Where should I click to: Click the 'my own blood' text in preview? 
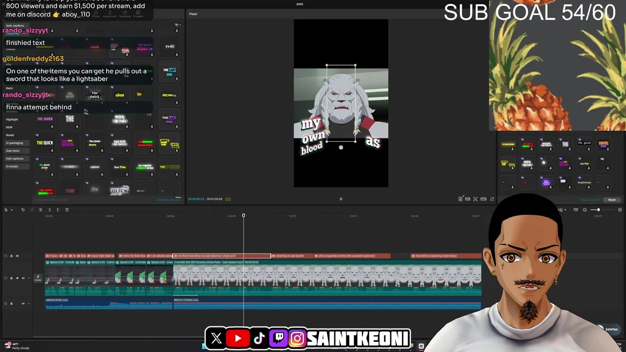tap(312, 136)
